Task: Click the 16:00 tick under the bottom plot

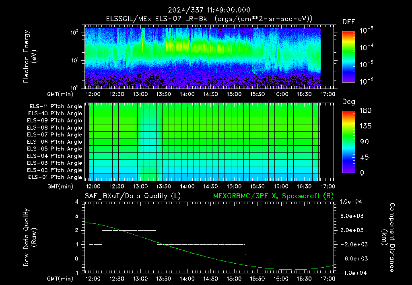Action: pyautogui.click(x=281, y=279)
